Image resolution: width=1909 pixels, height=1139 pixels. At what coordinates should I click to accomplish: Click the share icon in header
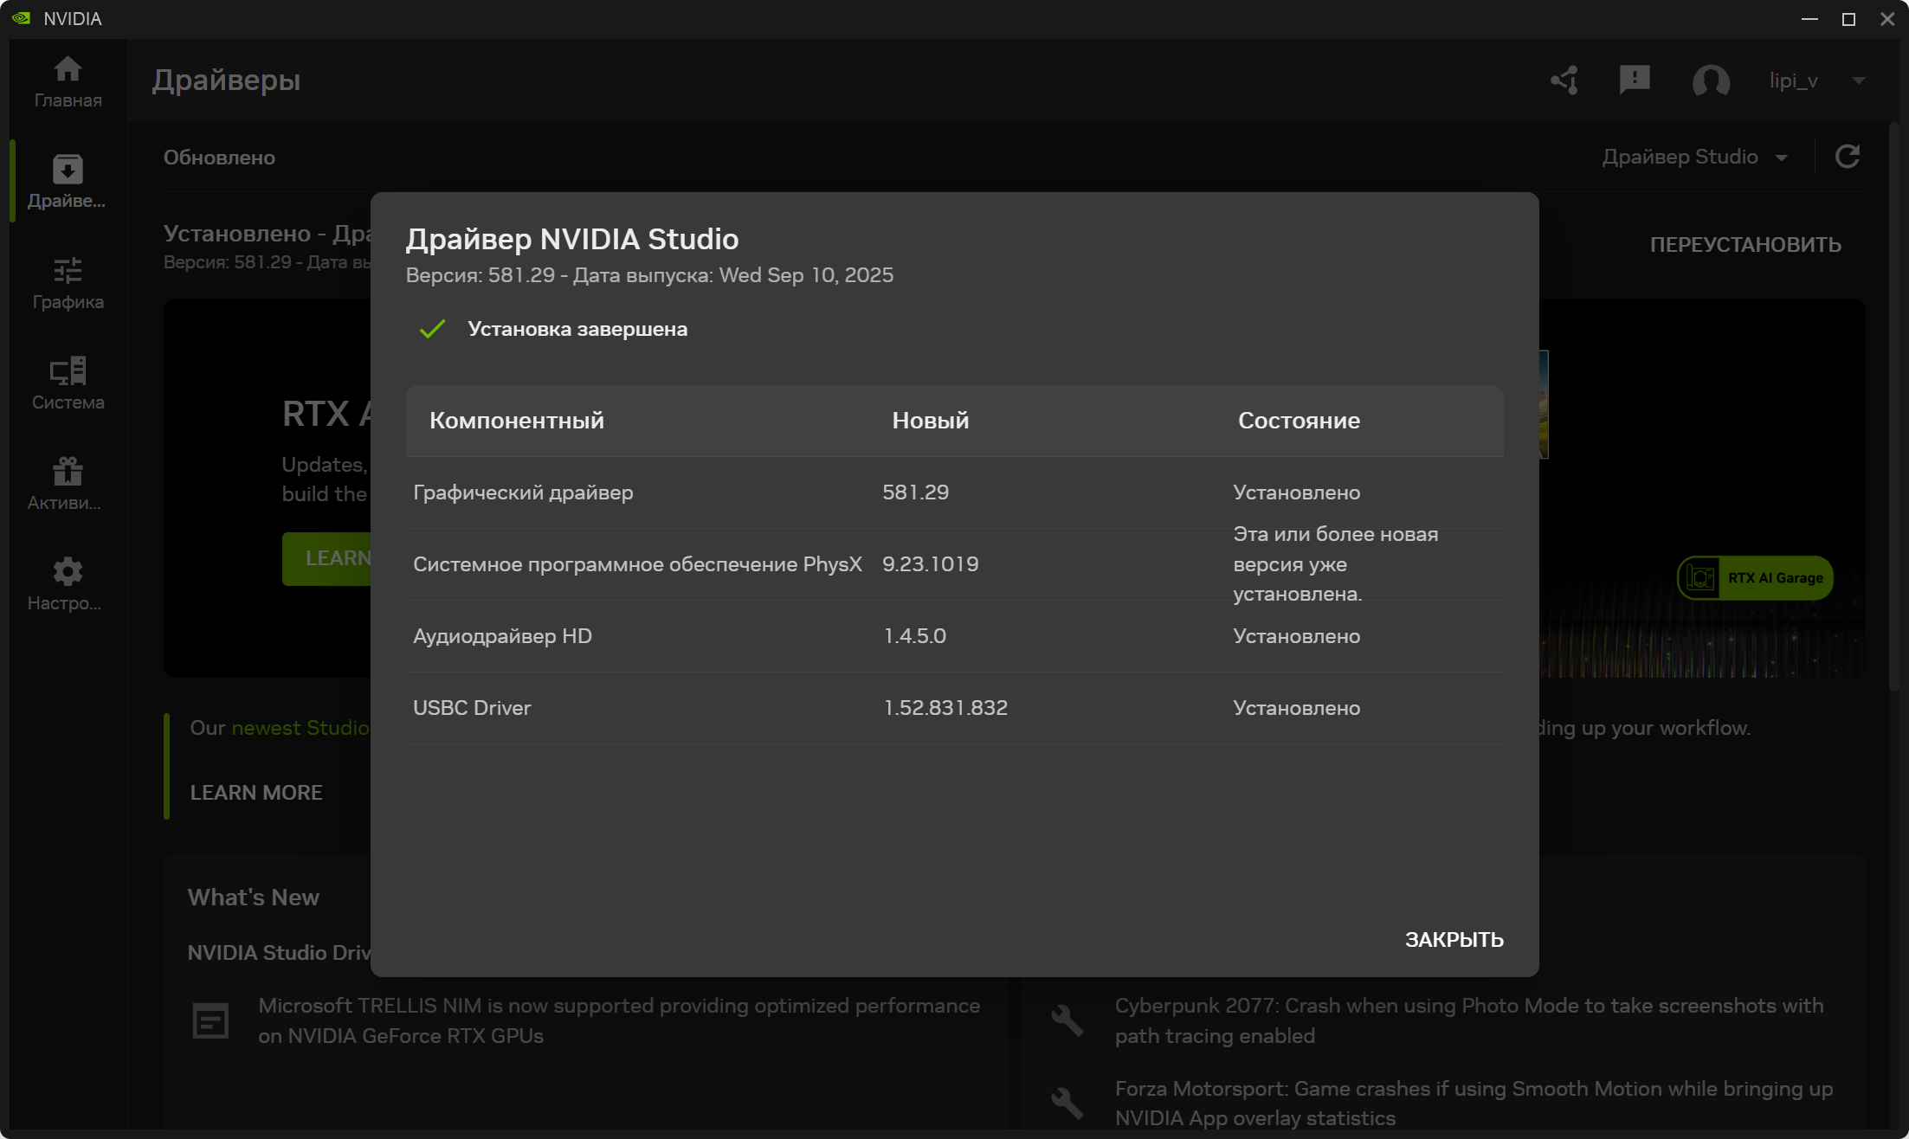pos(1564,80)
